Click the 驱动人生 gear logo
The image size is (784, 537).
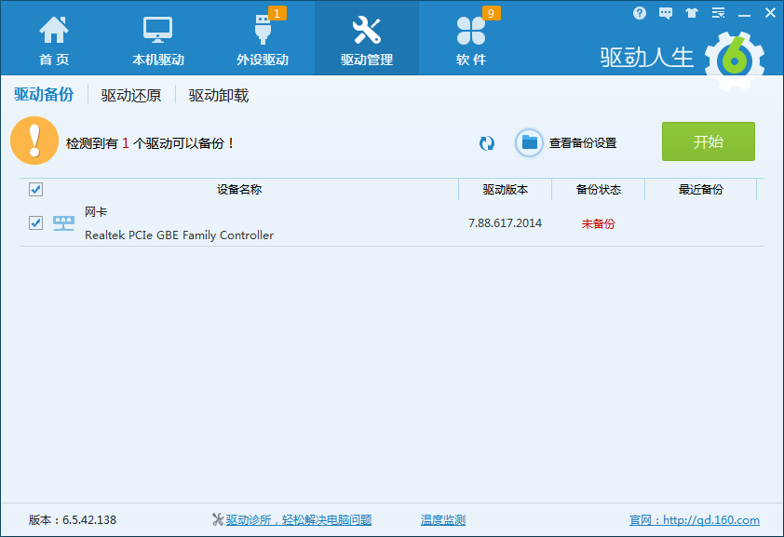point(735,60)
